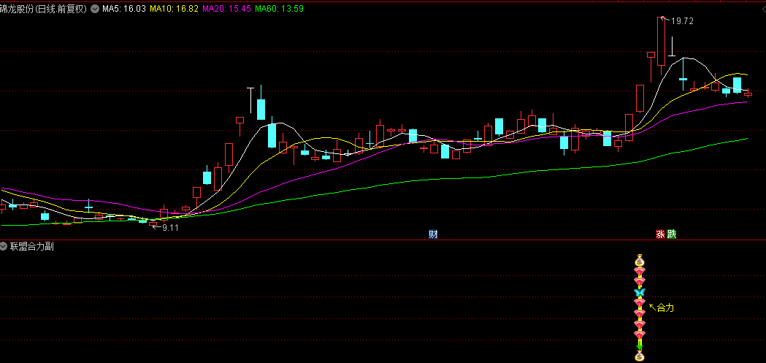Viewport: 766px width, 363px height.
Task: Click the 9.11 low price label
Action: point(170,228)
